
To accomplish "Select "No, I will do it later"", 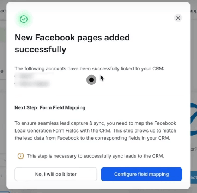I will [56, 174].
